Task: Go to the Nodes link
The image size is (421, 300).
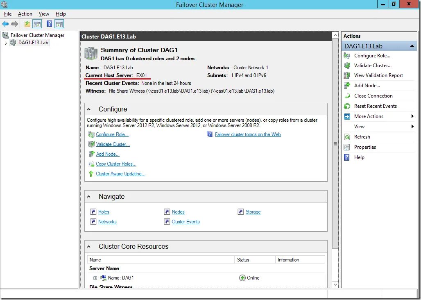Action: pyautogui.click(x=178, y=212)
